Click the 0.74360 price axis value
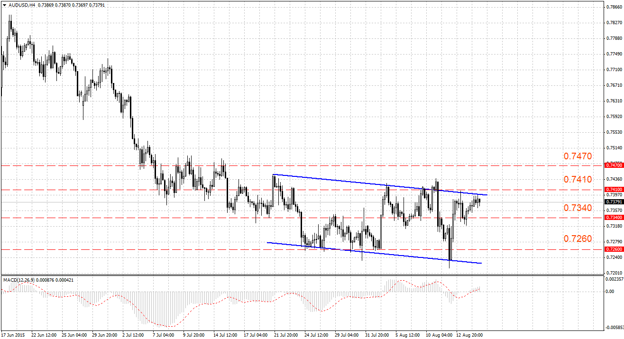The height and width of the screenshot is (339, 624). point(615,179)
